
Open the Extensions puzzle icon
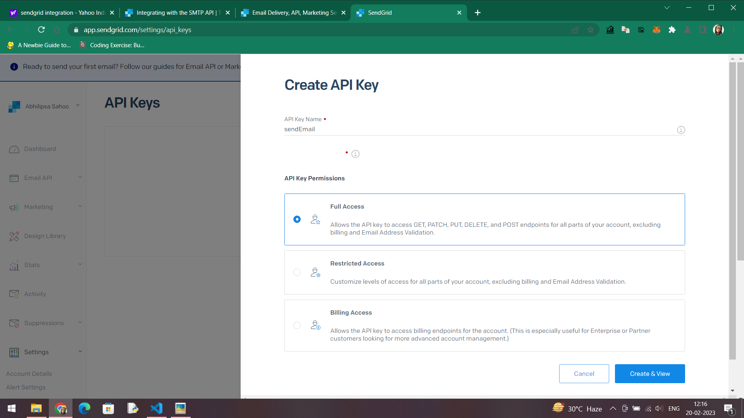tap(672, 30)
